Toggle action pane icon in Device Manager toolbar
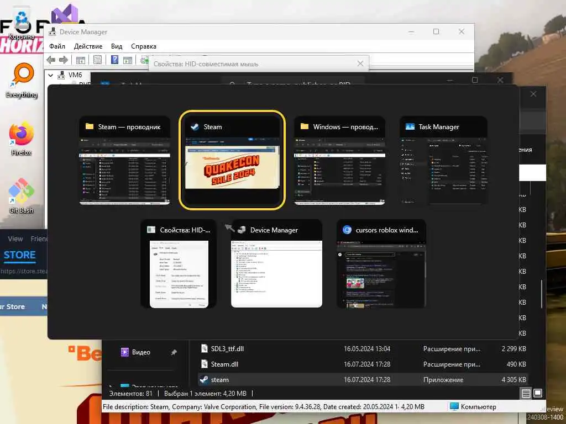The image size is (566, 424). (x=128, y=60)
